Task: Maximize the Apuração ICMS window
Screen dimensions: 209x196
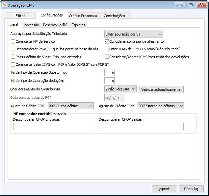Action: click(191, 5)
